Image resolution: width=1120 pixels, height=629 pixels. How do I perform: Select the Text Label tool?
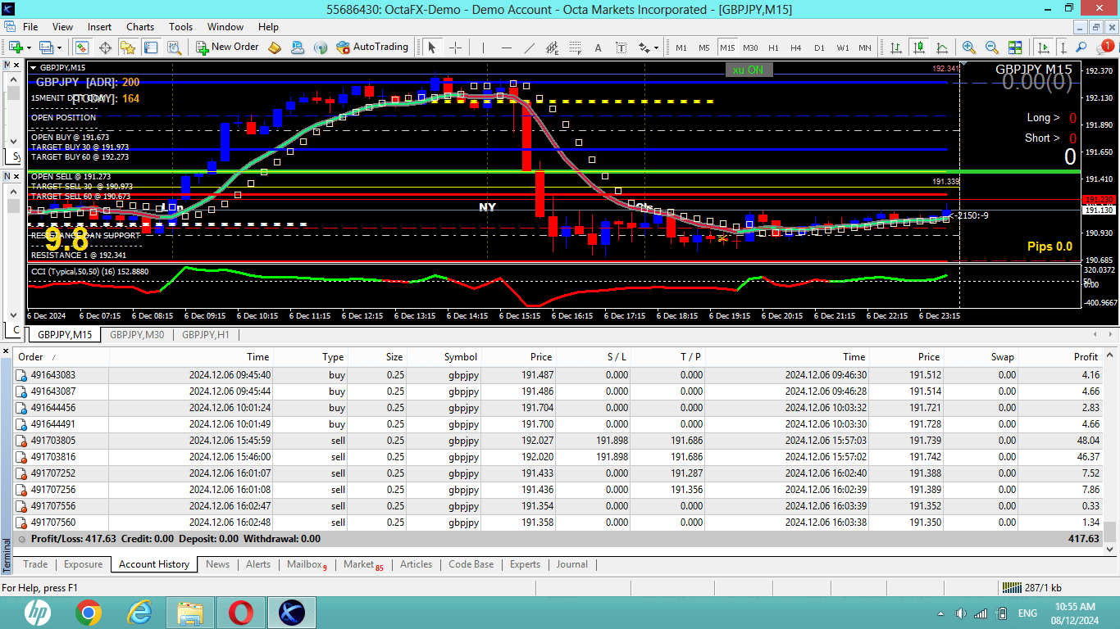pyautogui.click(x=621, y=48)
